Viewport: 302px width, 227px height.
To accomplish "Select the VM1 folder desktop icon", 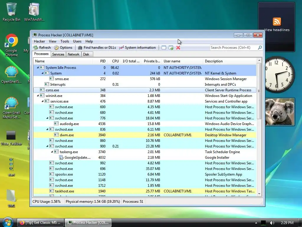I will click(11, 198).
